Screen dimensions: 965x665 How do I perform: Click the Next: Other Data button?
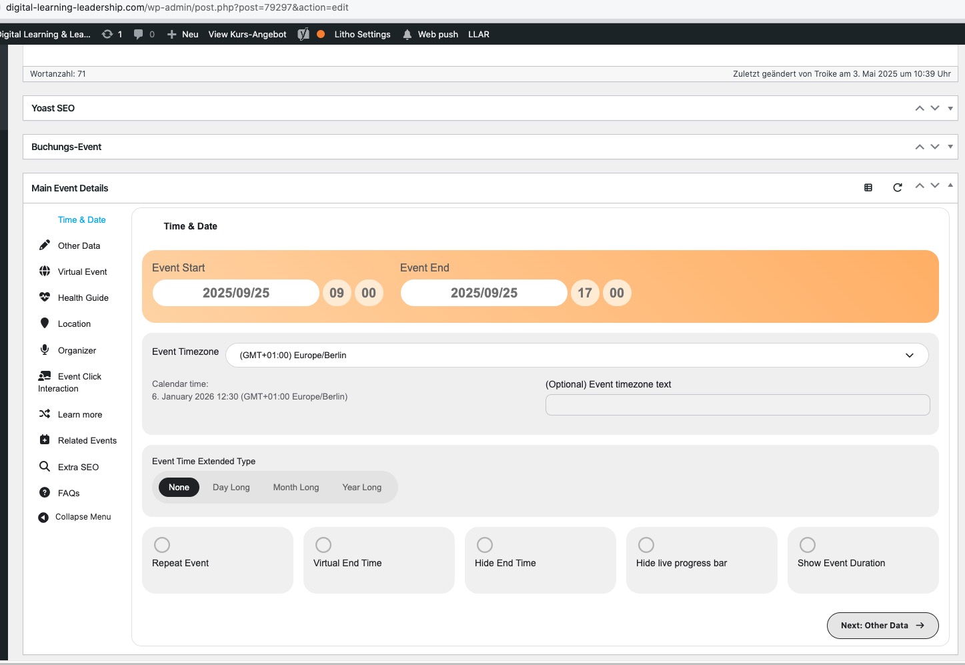[882, 626]
